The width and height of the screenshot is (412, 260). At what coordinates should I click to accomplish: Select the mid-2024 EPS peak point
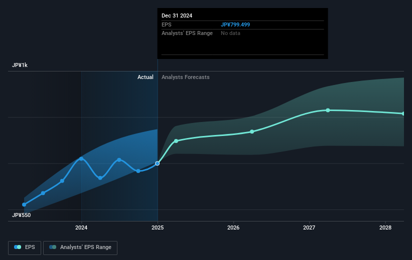119,159
